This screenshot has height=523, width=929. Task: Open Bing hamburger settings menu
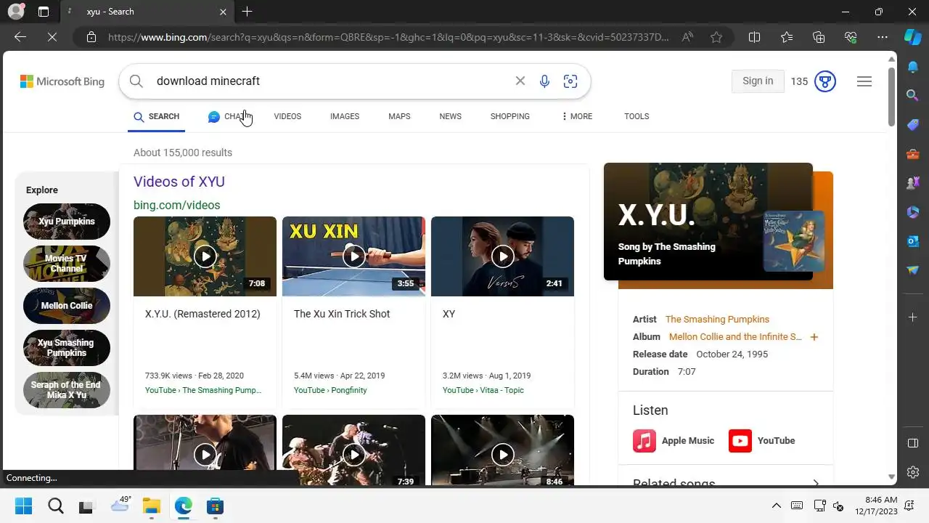click(864, 81)
